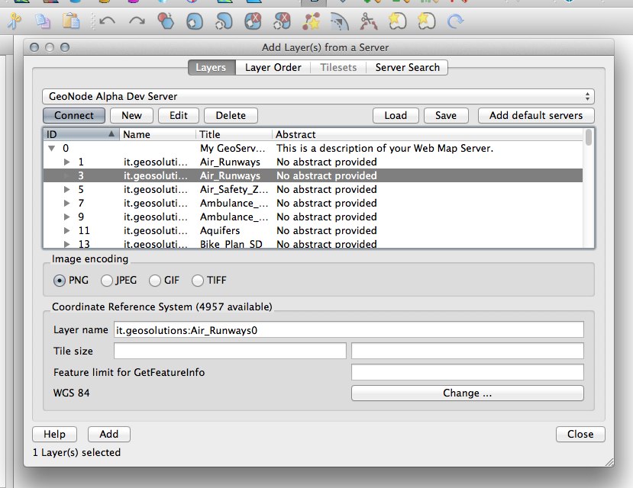Save server connections to file

(446, 116)
